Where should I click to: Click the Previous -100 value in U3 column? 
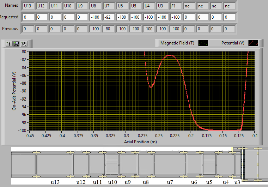pyautogui.click(x=162, y=29)
